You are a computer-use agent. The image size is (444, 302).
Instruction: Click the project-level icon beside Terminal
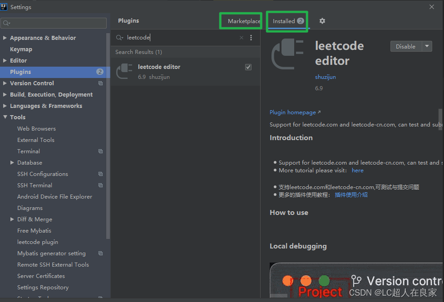pos(100,151)
